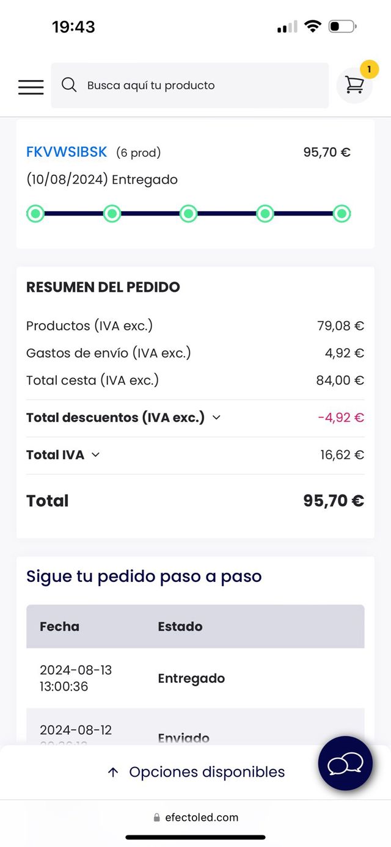
Task: Tap the lock icon next to efectoled.com
Action: (157, 818)
